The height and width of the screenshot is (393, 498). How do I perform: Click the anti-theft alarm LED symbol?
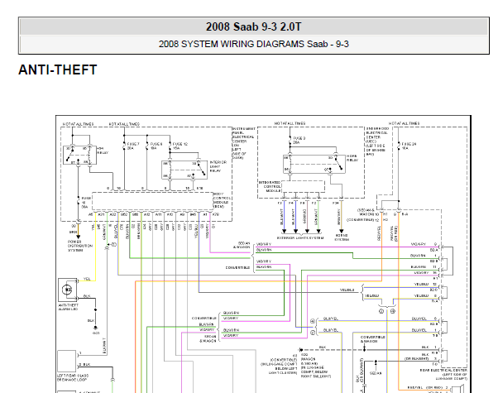(x=67, y=290)
